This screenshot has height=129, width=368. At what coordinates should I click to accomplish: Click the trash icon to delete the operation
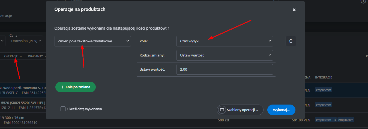(x=291, y=41)
